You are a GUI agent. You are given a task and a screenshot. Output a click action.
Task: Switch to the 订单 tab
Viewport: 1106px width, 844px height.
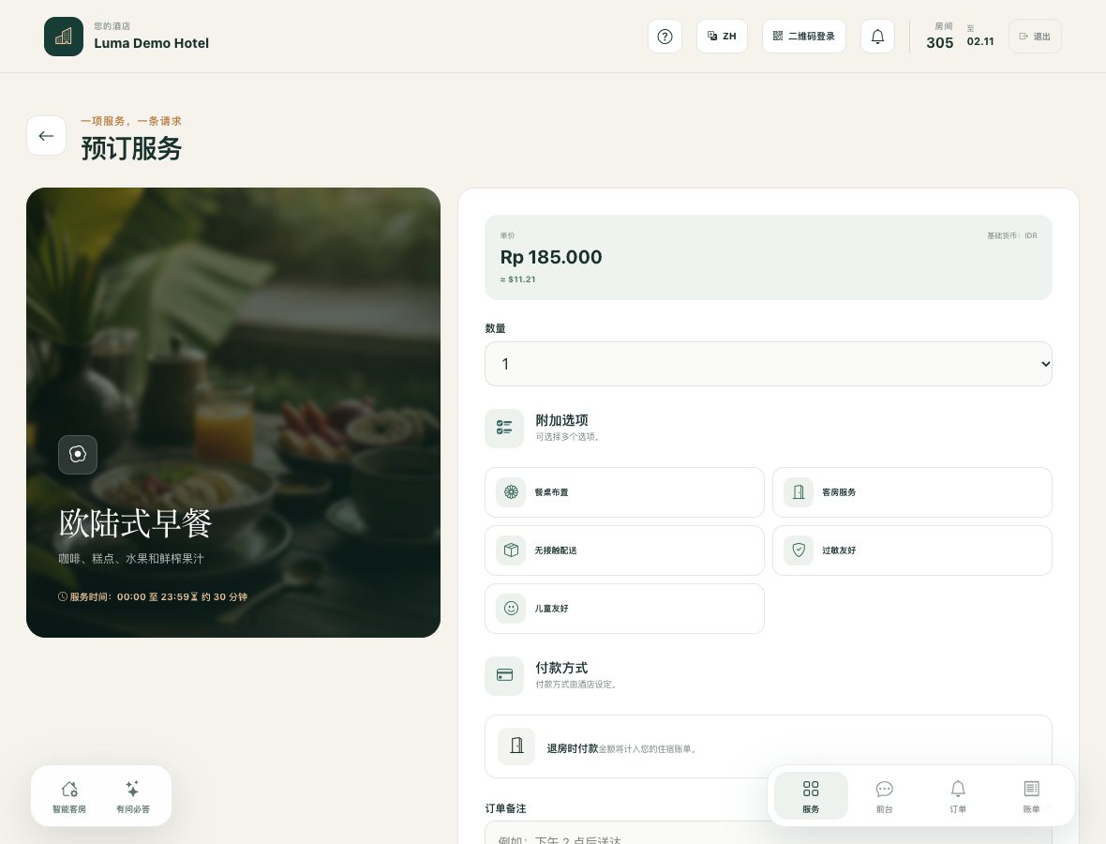tap(958, 796)
